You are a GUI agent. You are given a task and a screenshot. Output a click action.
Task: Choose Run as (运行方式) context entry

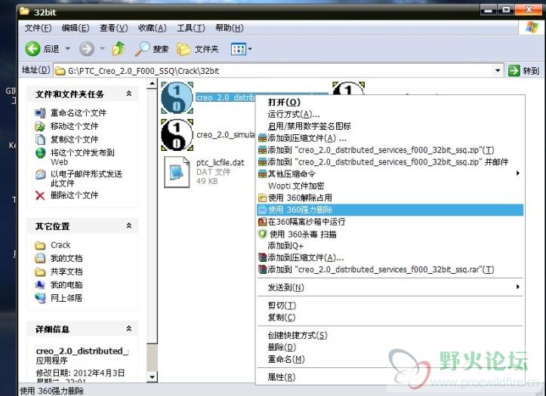(x=390, y=115)
